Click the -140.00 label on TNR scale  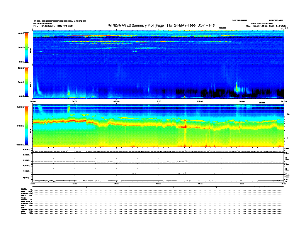click(x=20, y=126)
